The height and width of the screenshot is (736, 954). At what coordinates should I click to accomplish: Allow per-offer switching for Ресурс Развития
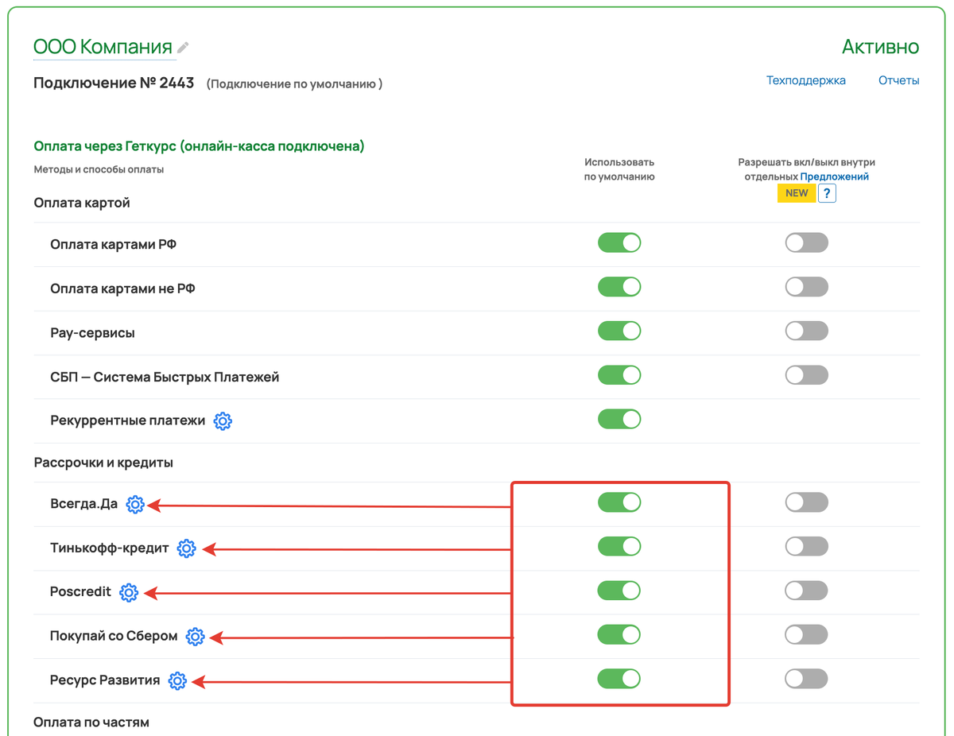[x=806, y=679]
